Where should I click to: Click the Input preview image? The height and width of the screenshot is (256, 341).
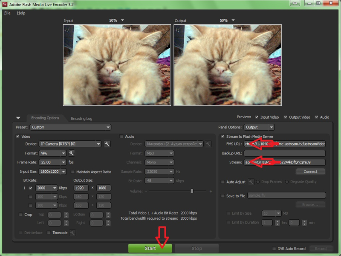point(117,65)
